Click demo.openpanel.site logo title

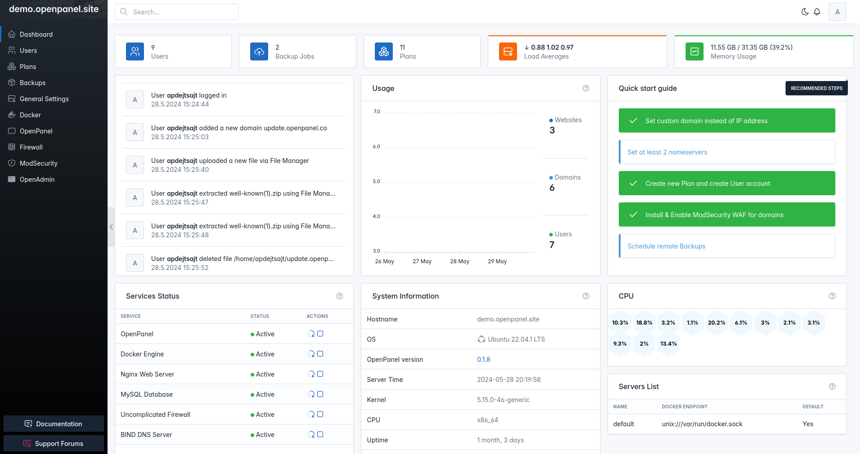tap(54, 9)
